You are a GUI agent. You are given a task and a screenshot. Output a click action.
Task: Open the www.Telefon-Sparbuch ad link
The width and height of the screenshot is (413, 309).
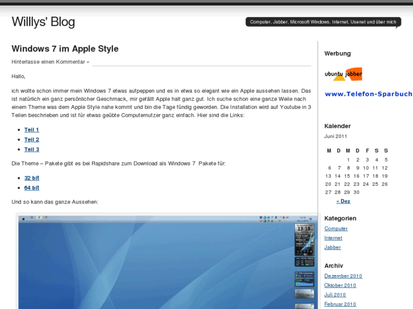pos(369,94)
